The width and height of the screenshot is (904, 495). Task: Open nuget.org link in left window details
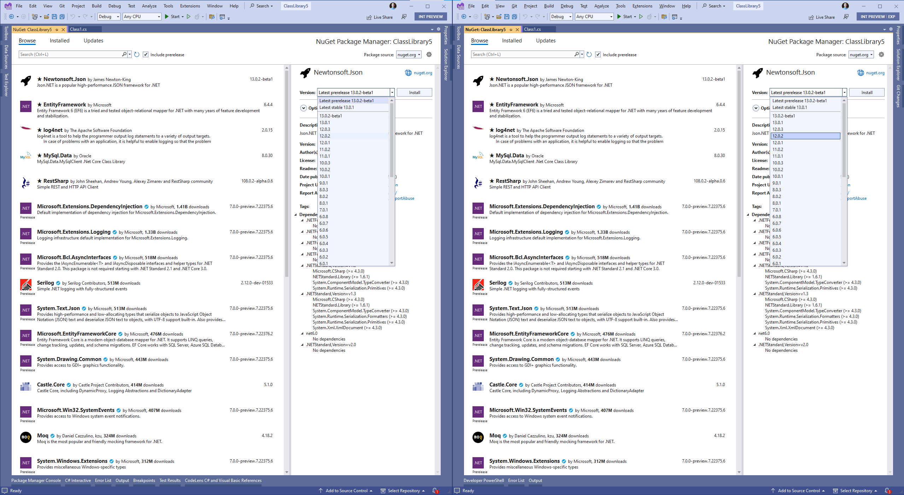[x=423, y=73]
